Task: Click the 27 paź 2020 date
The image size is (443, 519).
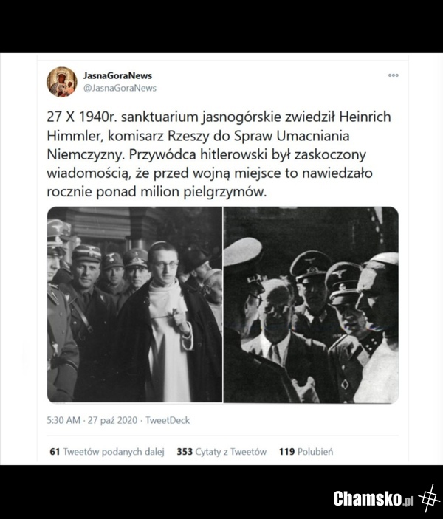Action: point(112,420)
